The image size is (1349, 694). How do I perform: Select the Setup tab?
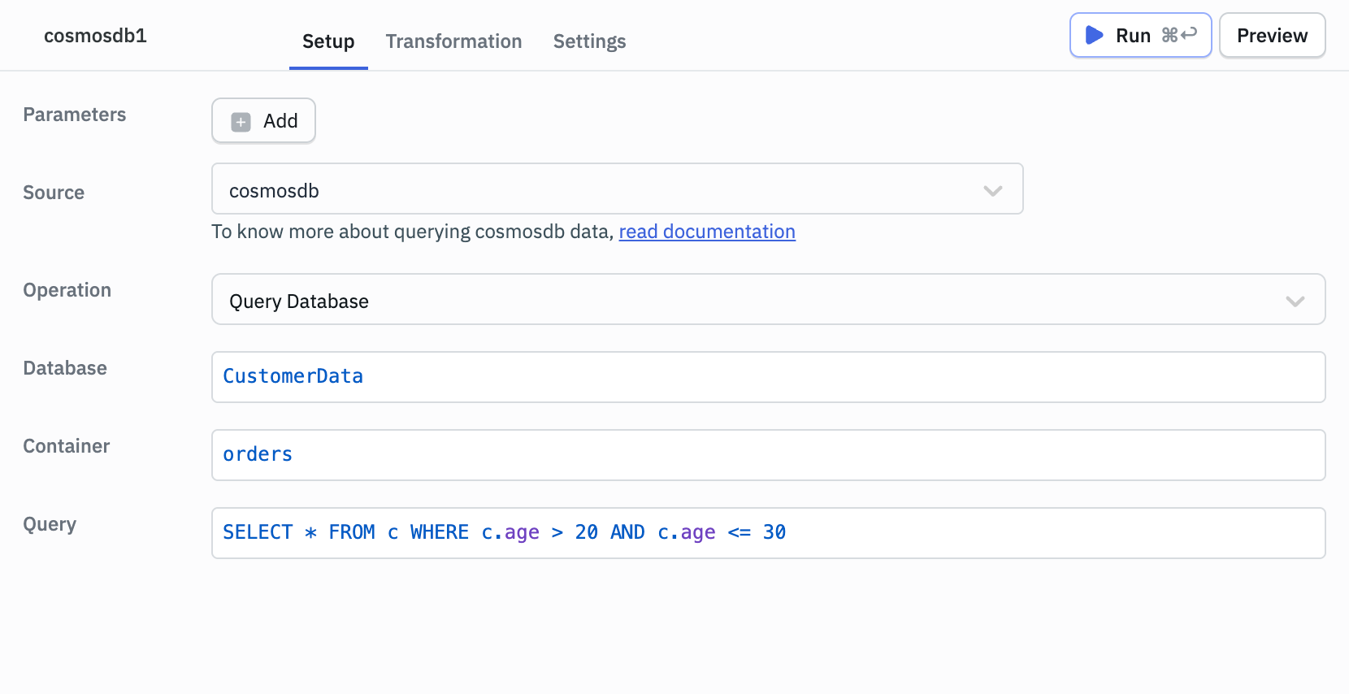tap(328, 41)
